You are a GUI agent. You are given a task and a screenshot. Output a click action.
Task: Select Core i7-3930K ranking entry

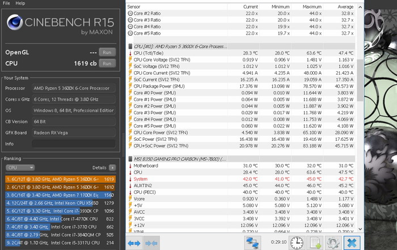coord(60,211)
